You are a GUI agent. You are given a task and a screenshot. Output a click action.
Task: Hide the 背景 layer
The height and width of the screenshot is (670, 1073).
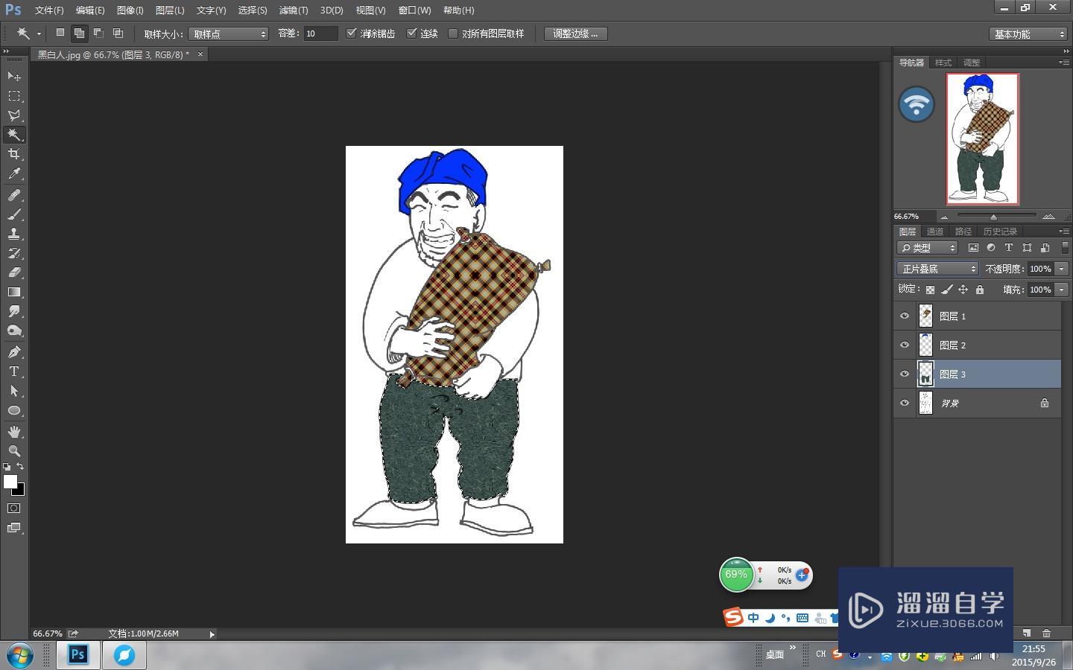click(905, 403)
